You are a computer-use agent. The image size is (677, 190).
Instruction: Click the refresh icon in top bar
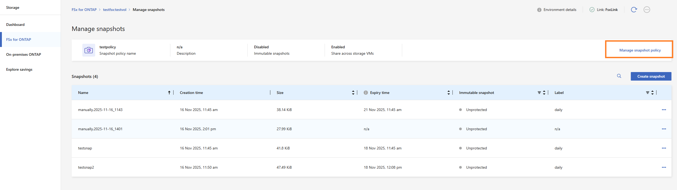pos(634,10)
